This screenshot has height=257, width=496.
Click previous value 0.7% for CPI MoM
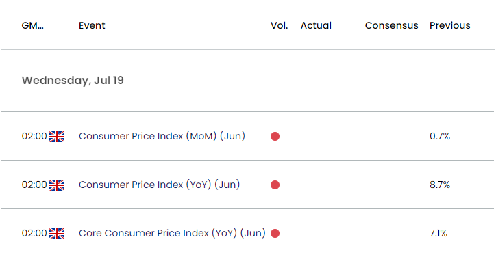440,137
